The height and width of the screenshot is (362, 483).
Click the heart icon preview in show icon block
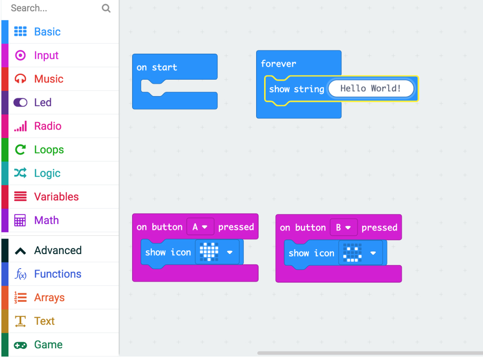209,252
